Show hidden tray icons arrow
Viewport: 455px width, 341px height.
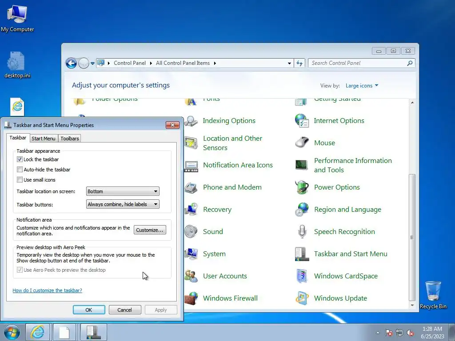[378, 333]
